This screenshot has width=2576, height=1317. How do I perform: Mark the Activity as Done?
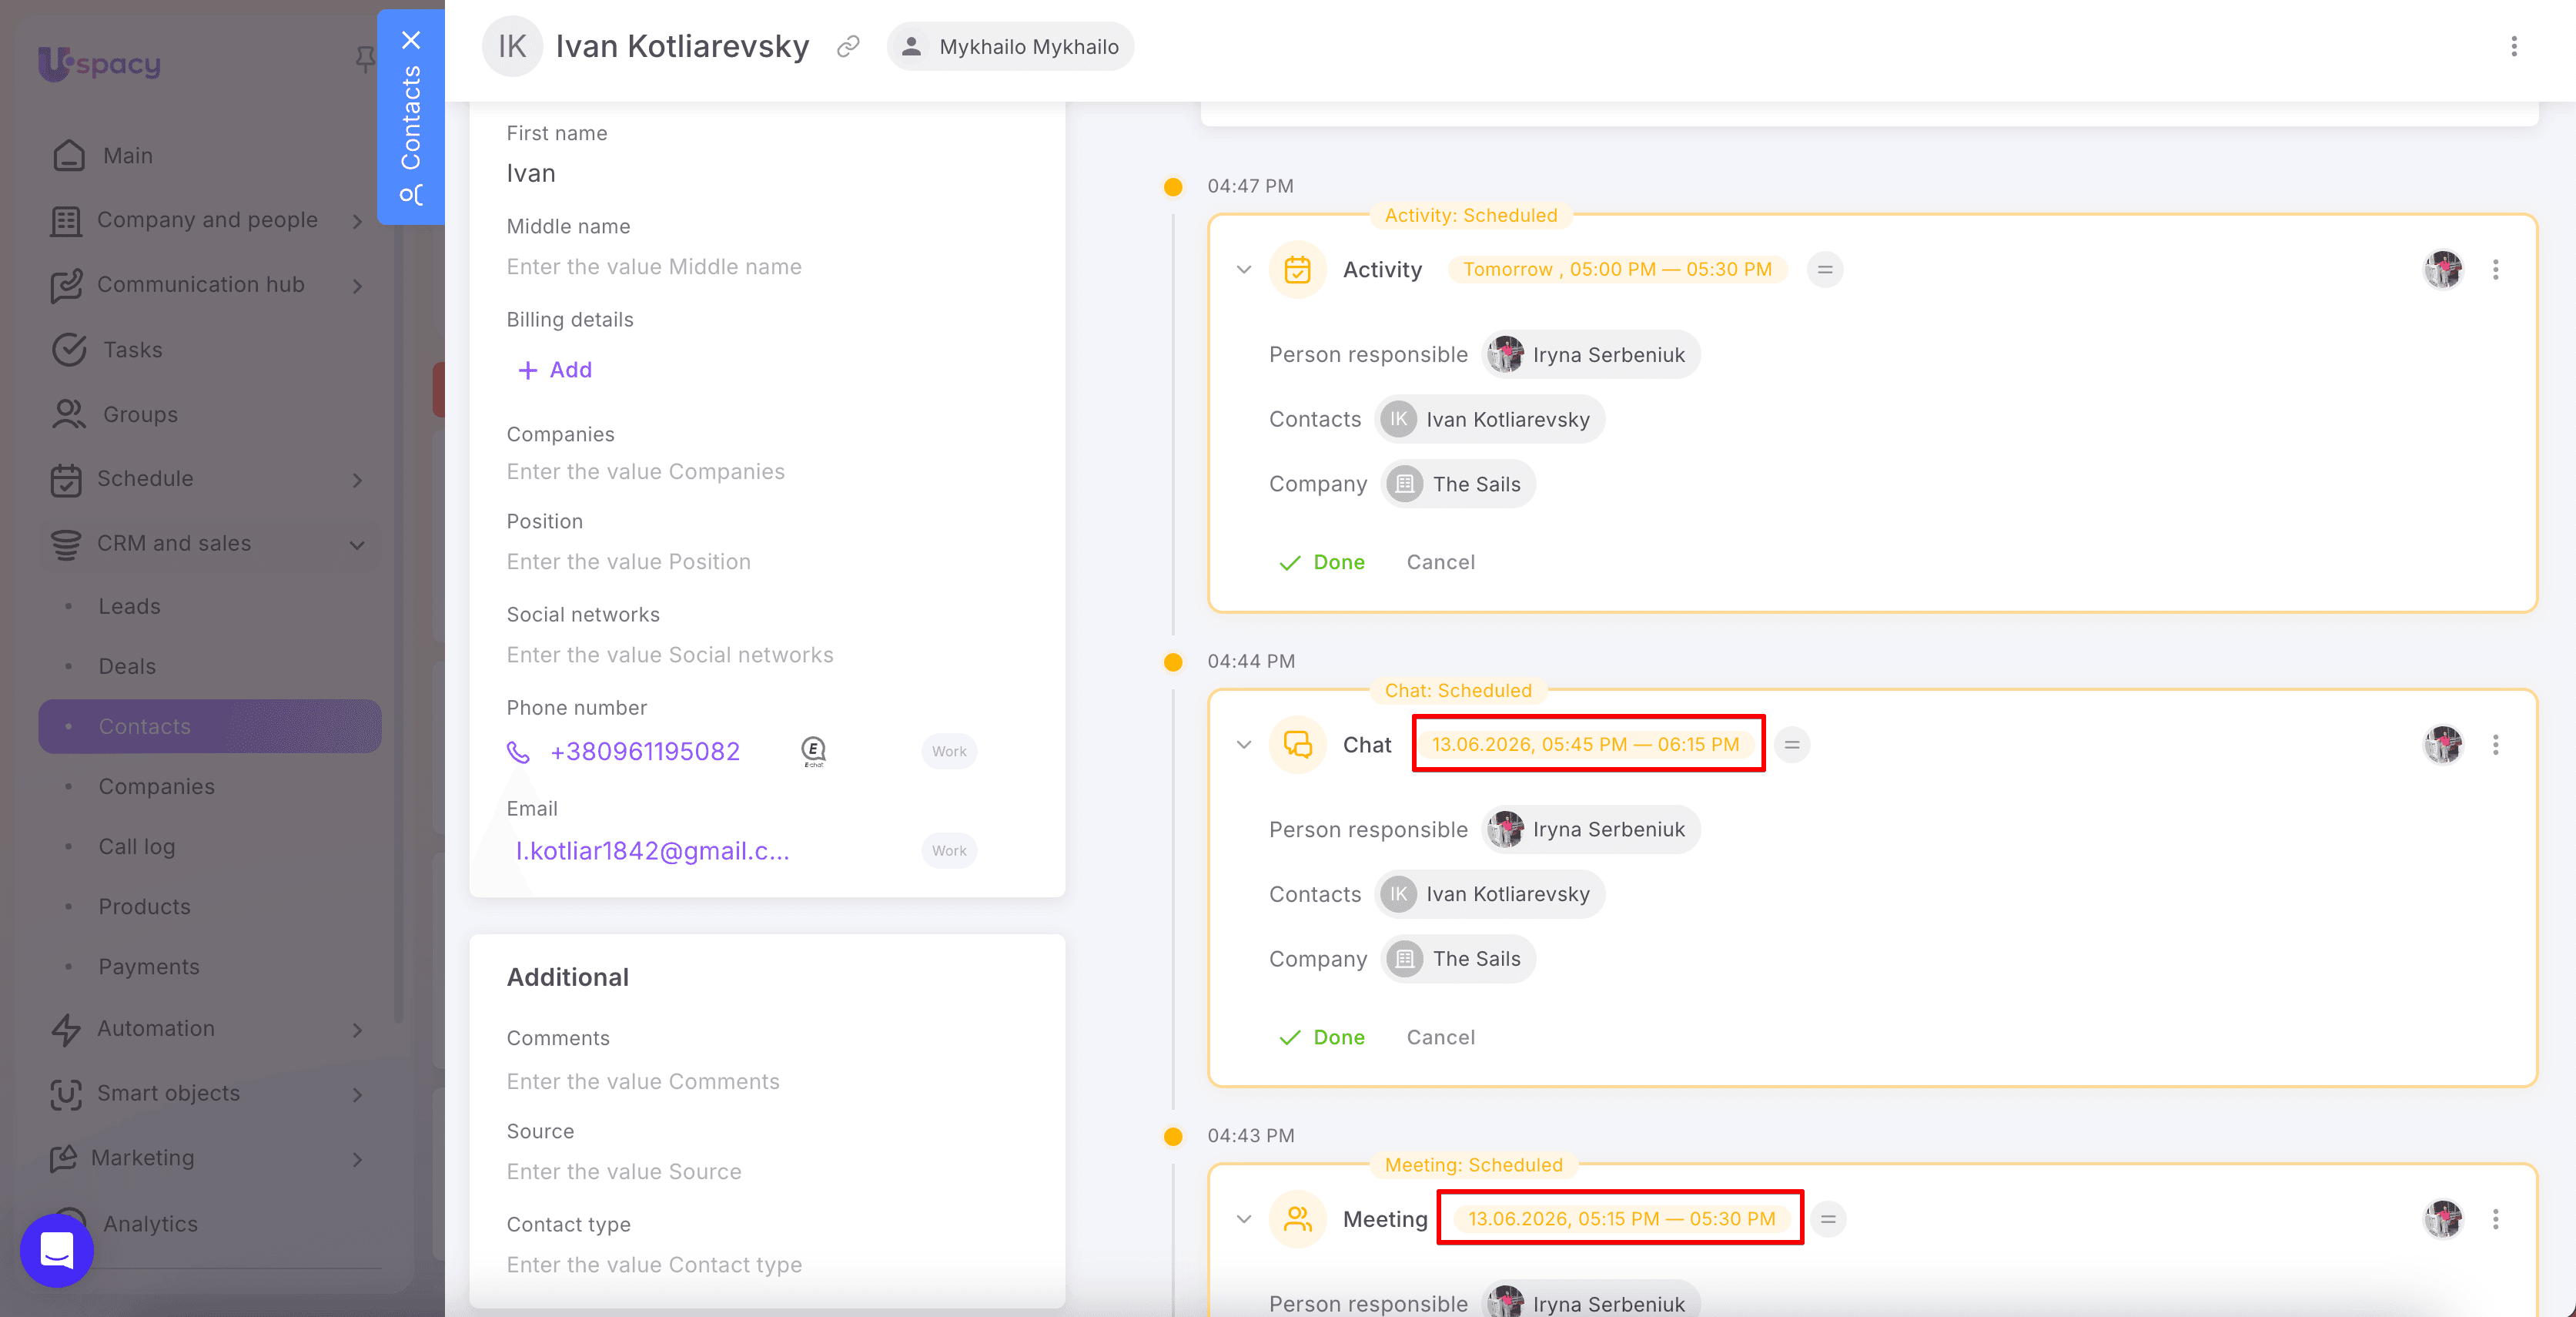pyautogui.click(x=1321, y=562)
